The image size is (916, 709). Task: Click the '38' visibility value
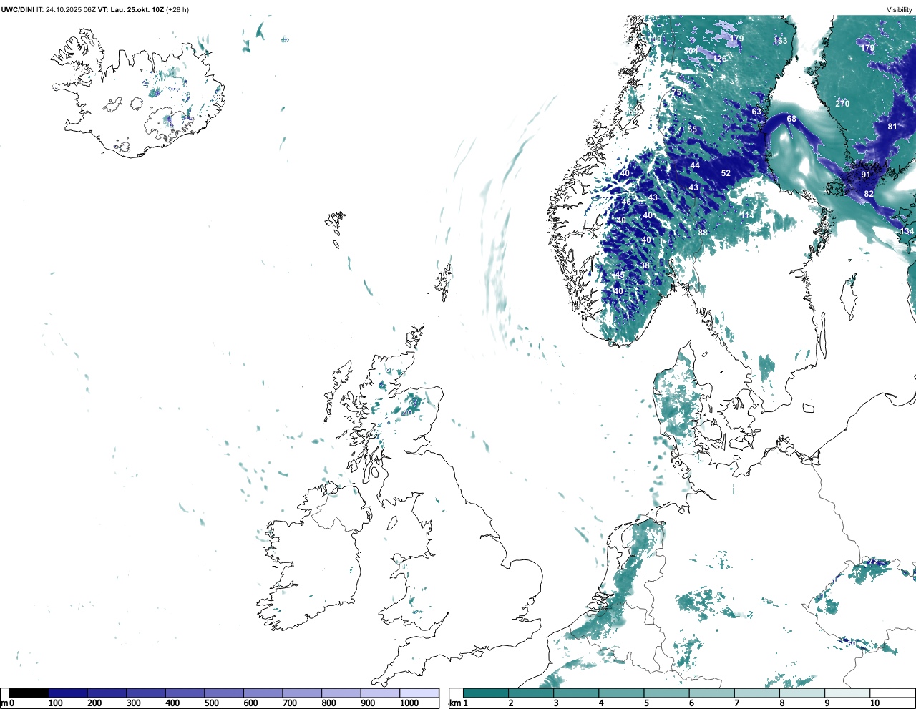click(645, 265)
